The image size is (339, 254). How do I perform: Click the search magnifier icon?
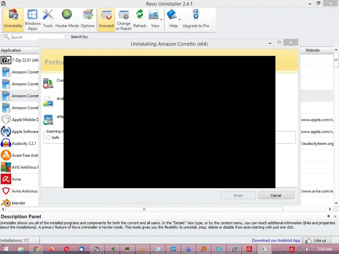[7, 37]
